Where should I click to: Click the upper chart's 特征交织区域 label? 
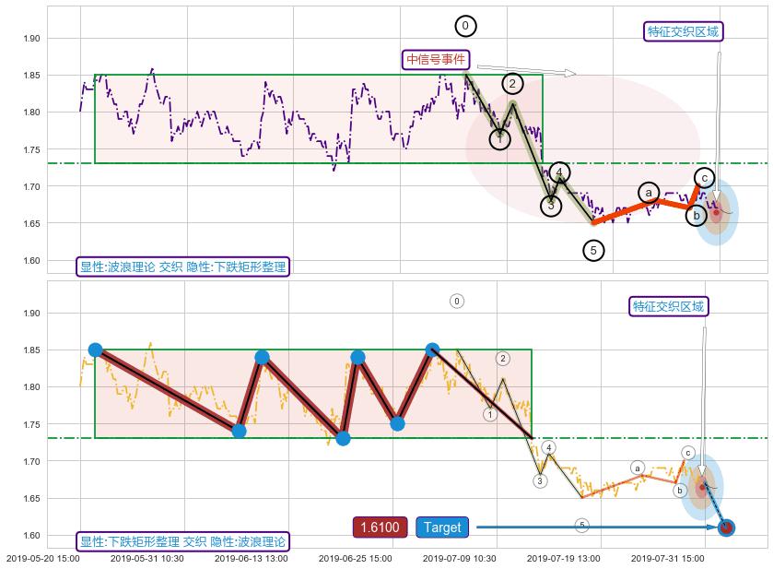click(683, 31)
